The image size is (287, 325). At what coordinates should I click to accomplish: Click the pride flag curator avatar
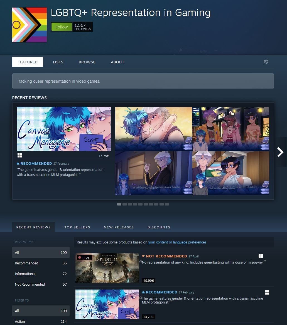(30, 25)
